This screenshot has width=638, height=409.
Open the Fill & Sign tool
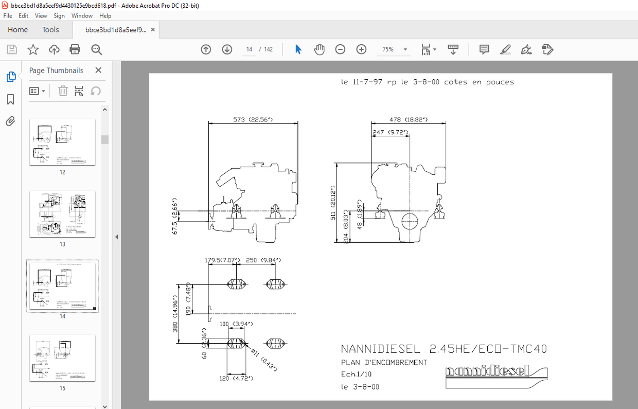[526, 49]
